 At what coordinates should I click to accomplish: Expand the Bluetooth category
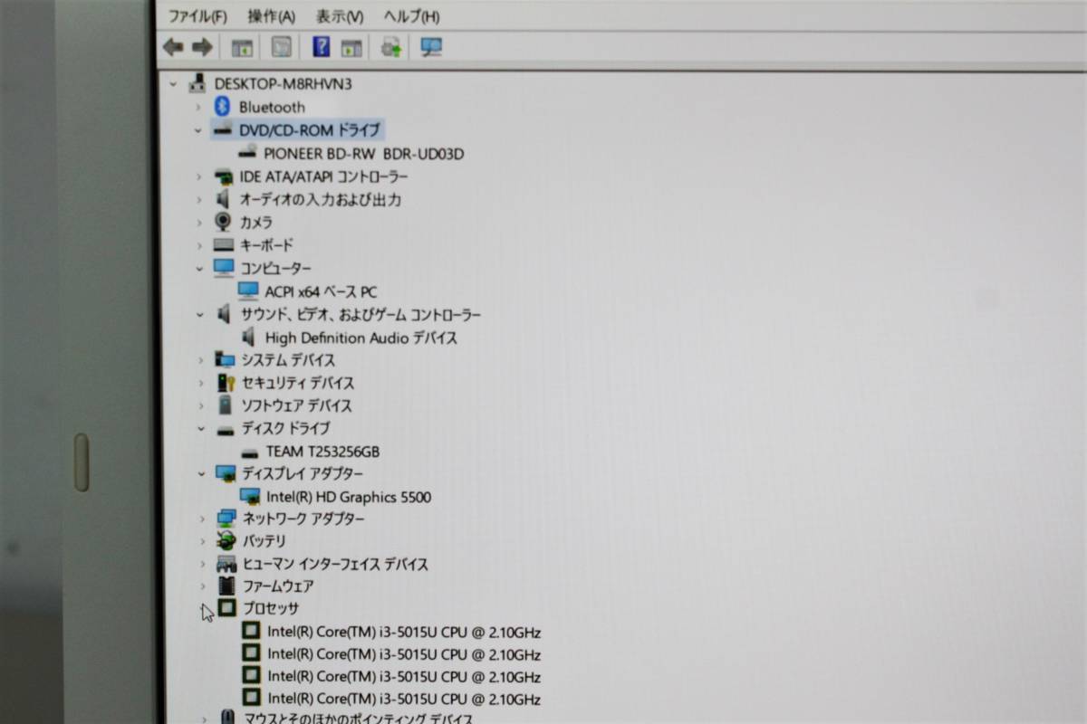[199, 107]
